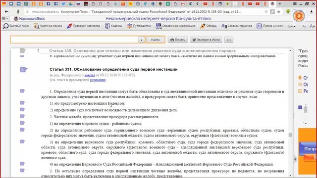Image resolution: width=317 pixels, height=178 pixels.
Task: Click into the document search input field
Action: tap(74, 40)
